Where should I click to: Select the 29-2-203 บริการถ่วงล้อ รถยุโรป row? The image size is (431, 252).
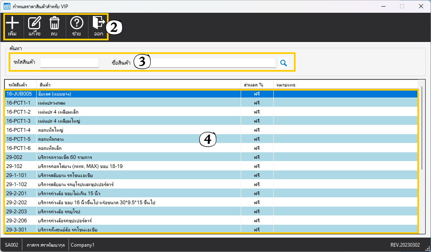coord(124,211)
